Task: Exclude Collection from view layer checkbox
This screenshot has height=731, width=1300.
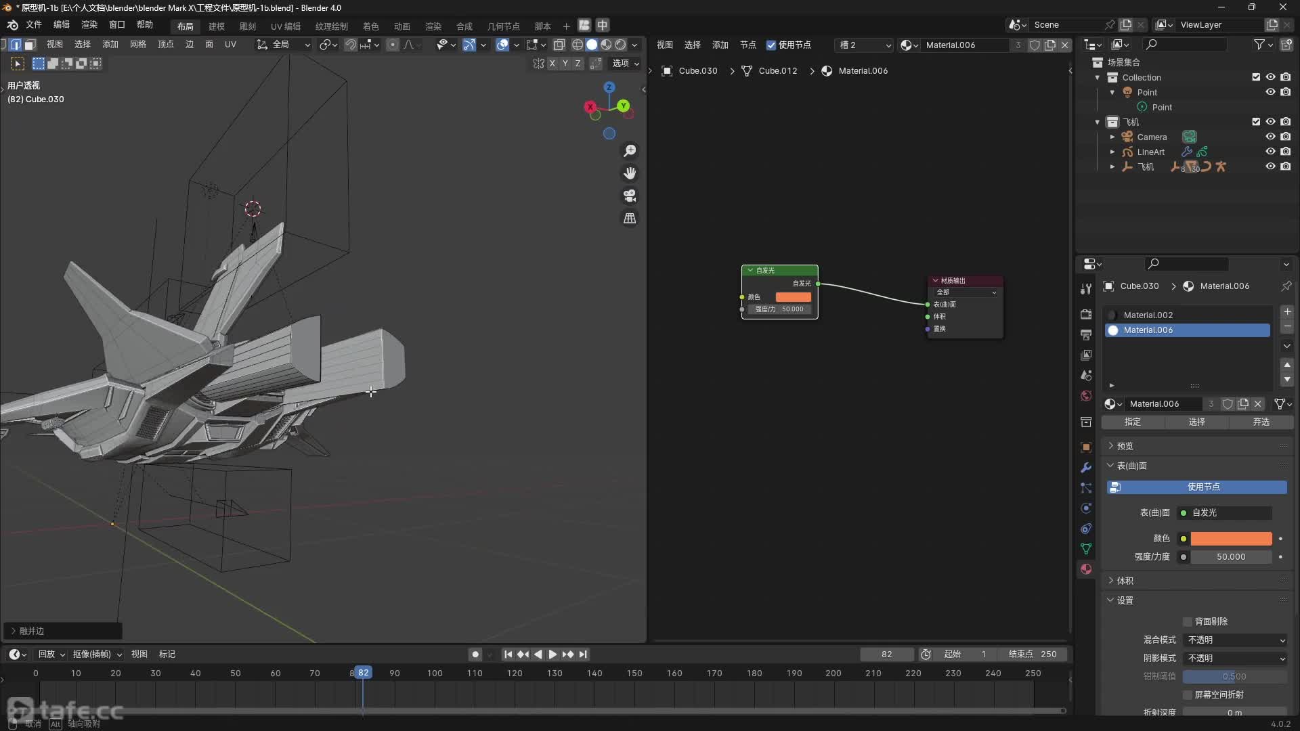Action: [1256, 77]
